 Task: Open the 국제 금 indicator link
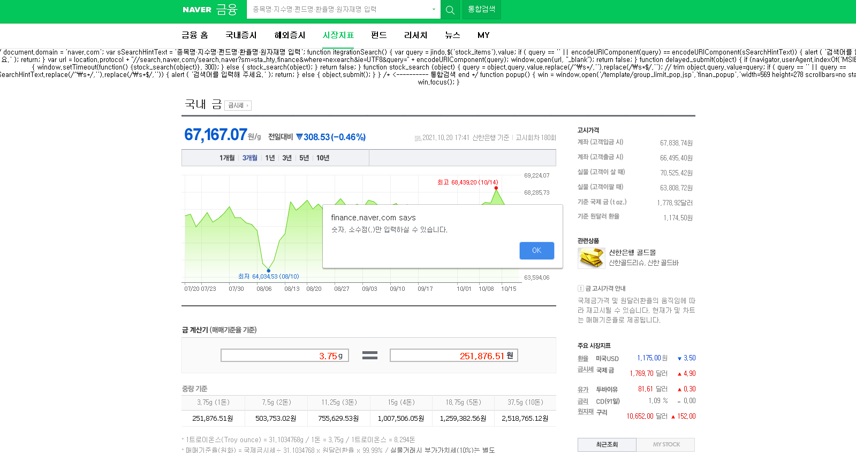tap(605, 370)
